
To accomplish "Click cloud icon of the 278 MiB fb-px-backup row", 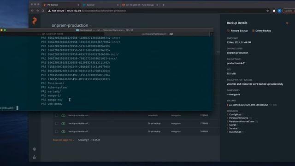I will point(63,123).
